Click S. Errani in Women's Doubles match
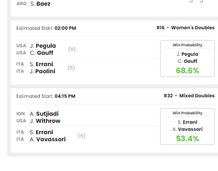Screen dimensions: 218x171 click(41, 64)
